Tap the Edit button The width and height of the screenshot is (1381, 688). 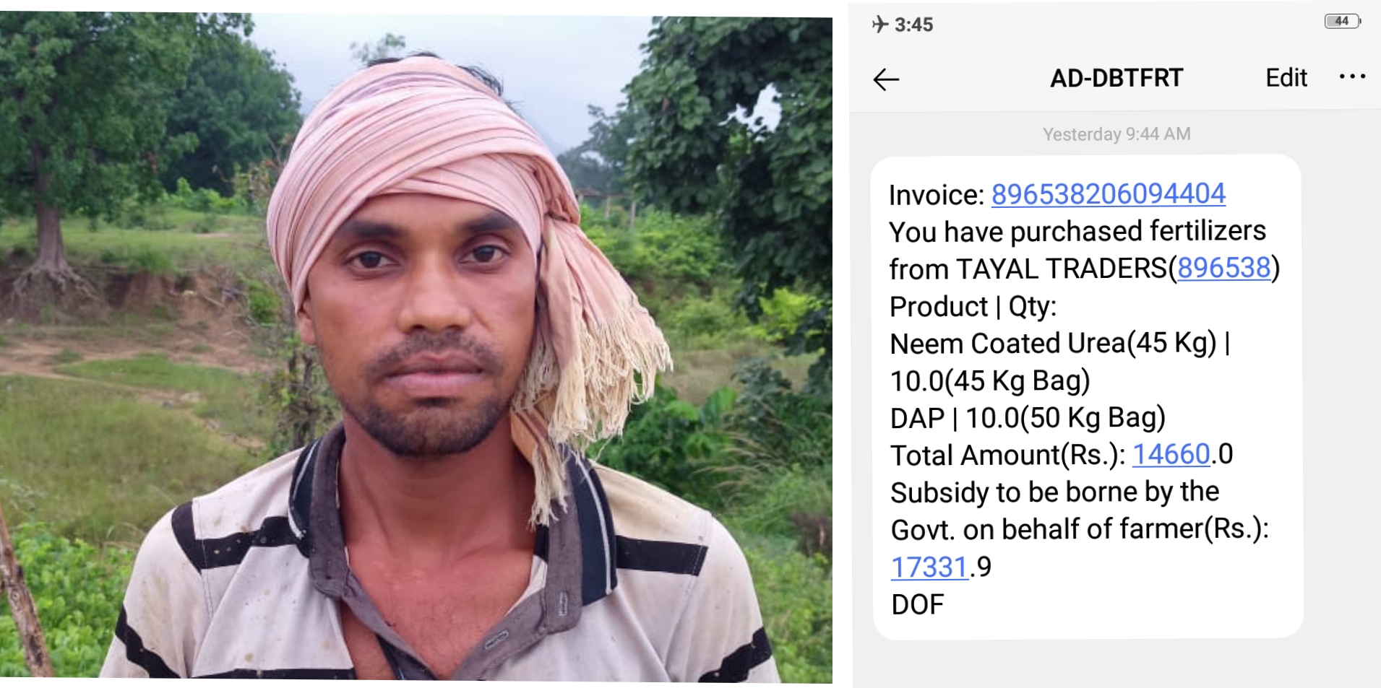tap(1286, 77)
